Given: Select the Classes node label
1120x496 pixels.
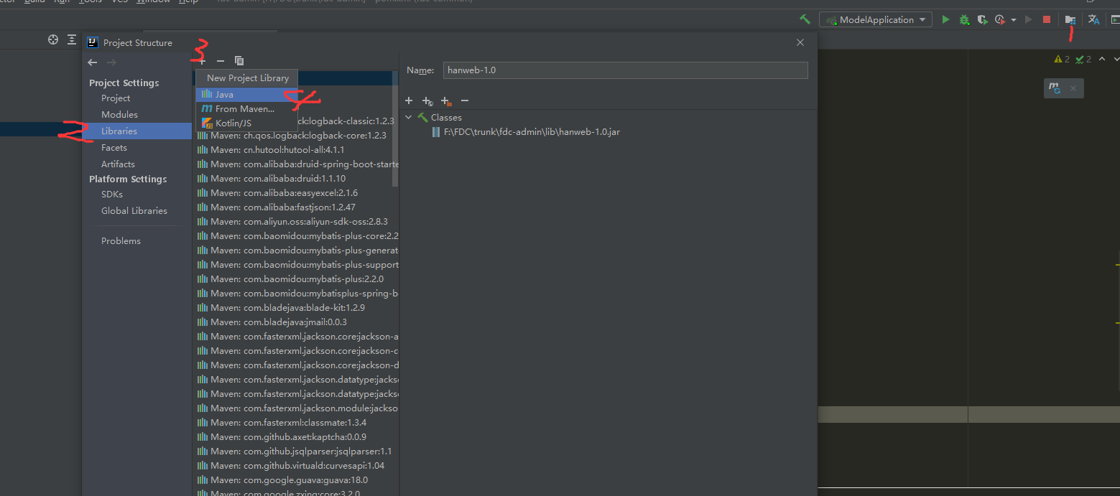Looking at the screenshot, I should 446,118.
